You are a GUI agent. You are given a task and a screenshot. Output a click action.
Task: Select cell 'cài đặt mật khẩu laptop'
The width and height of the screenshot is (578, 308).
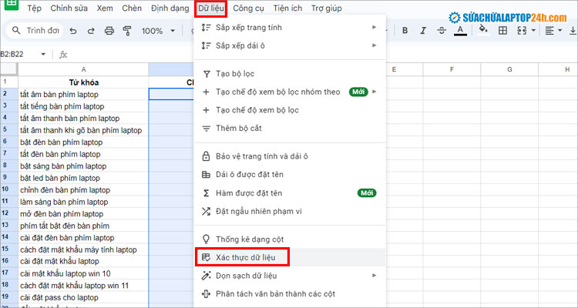tap(83, 261)
